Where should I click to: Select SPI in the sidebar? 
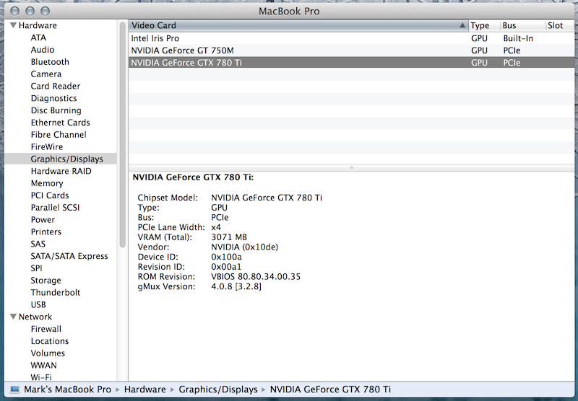coord(36,268)
